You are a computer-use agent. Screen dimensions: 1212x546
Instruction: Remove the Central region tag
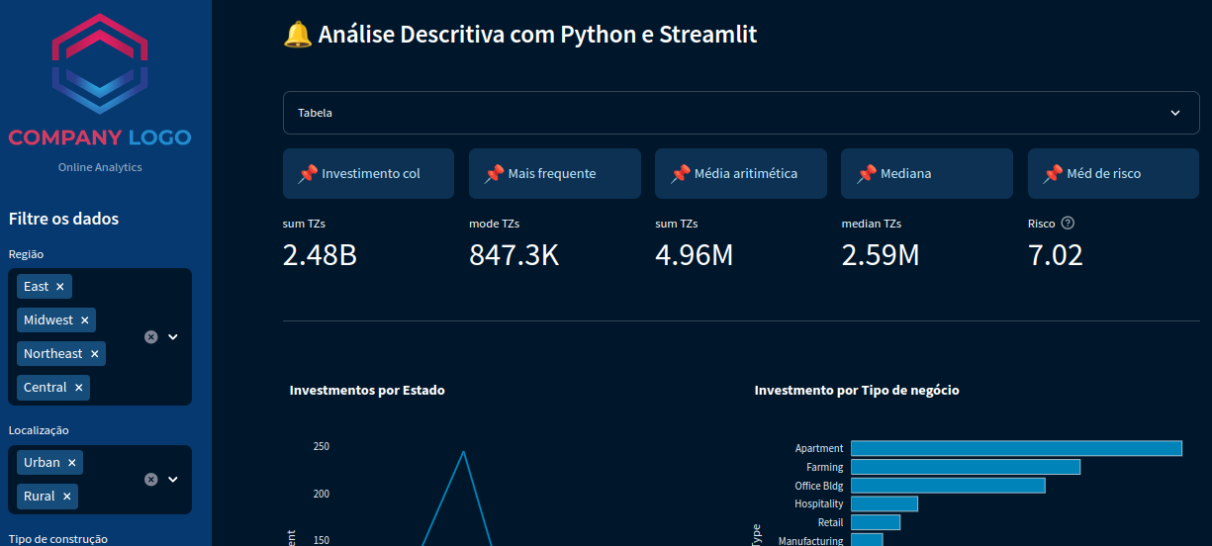coord(79,388)
